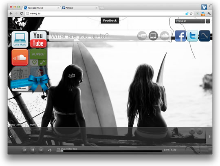Screen dimensions: 220x166
Task: Switch to the 'Navegas : Music' tab
Action: coord(42,8)
